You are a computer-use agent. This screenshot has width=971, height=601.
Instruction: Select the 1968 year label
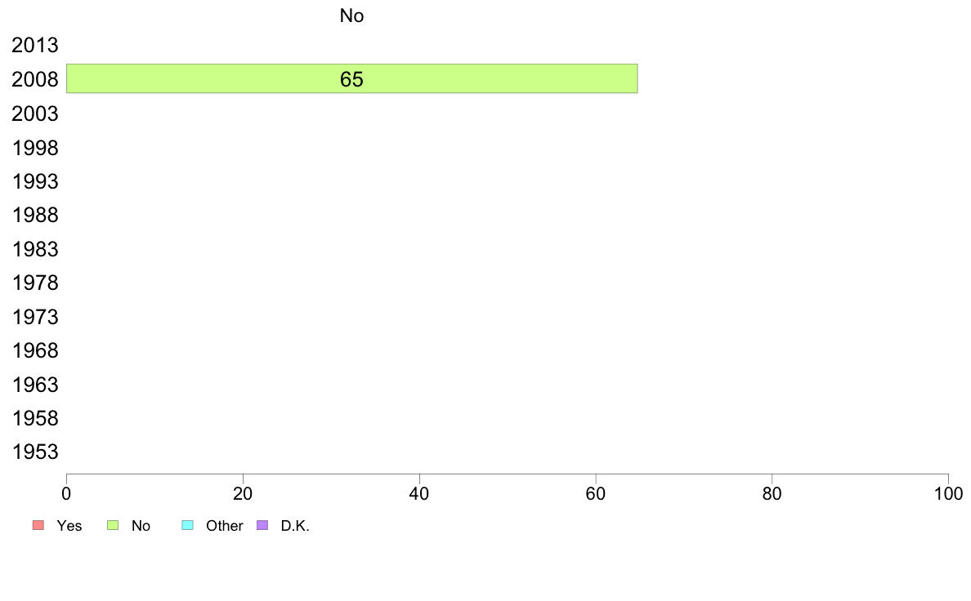35,351
